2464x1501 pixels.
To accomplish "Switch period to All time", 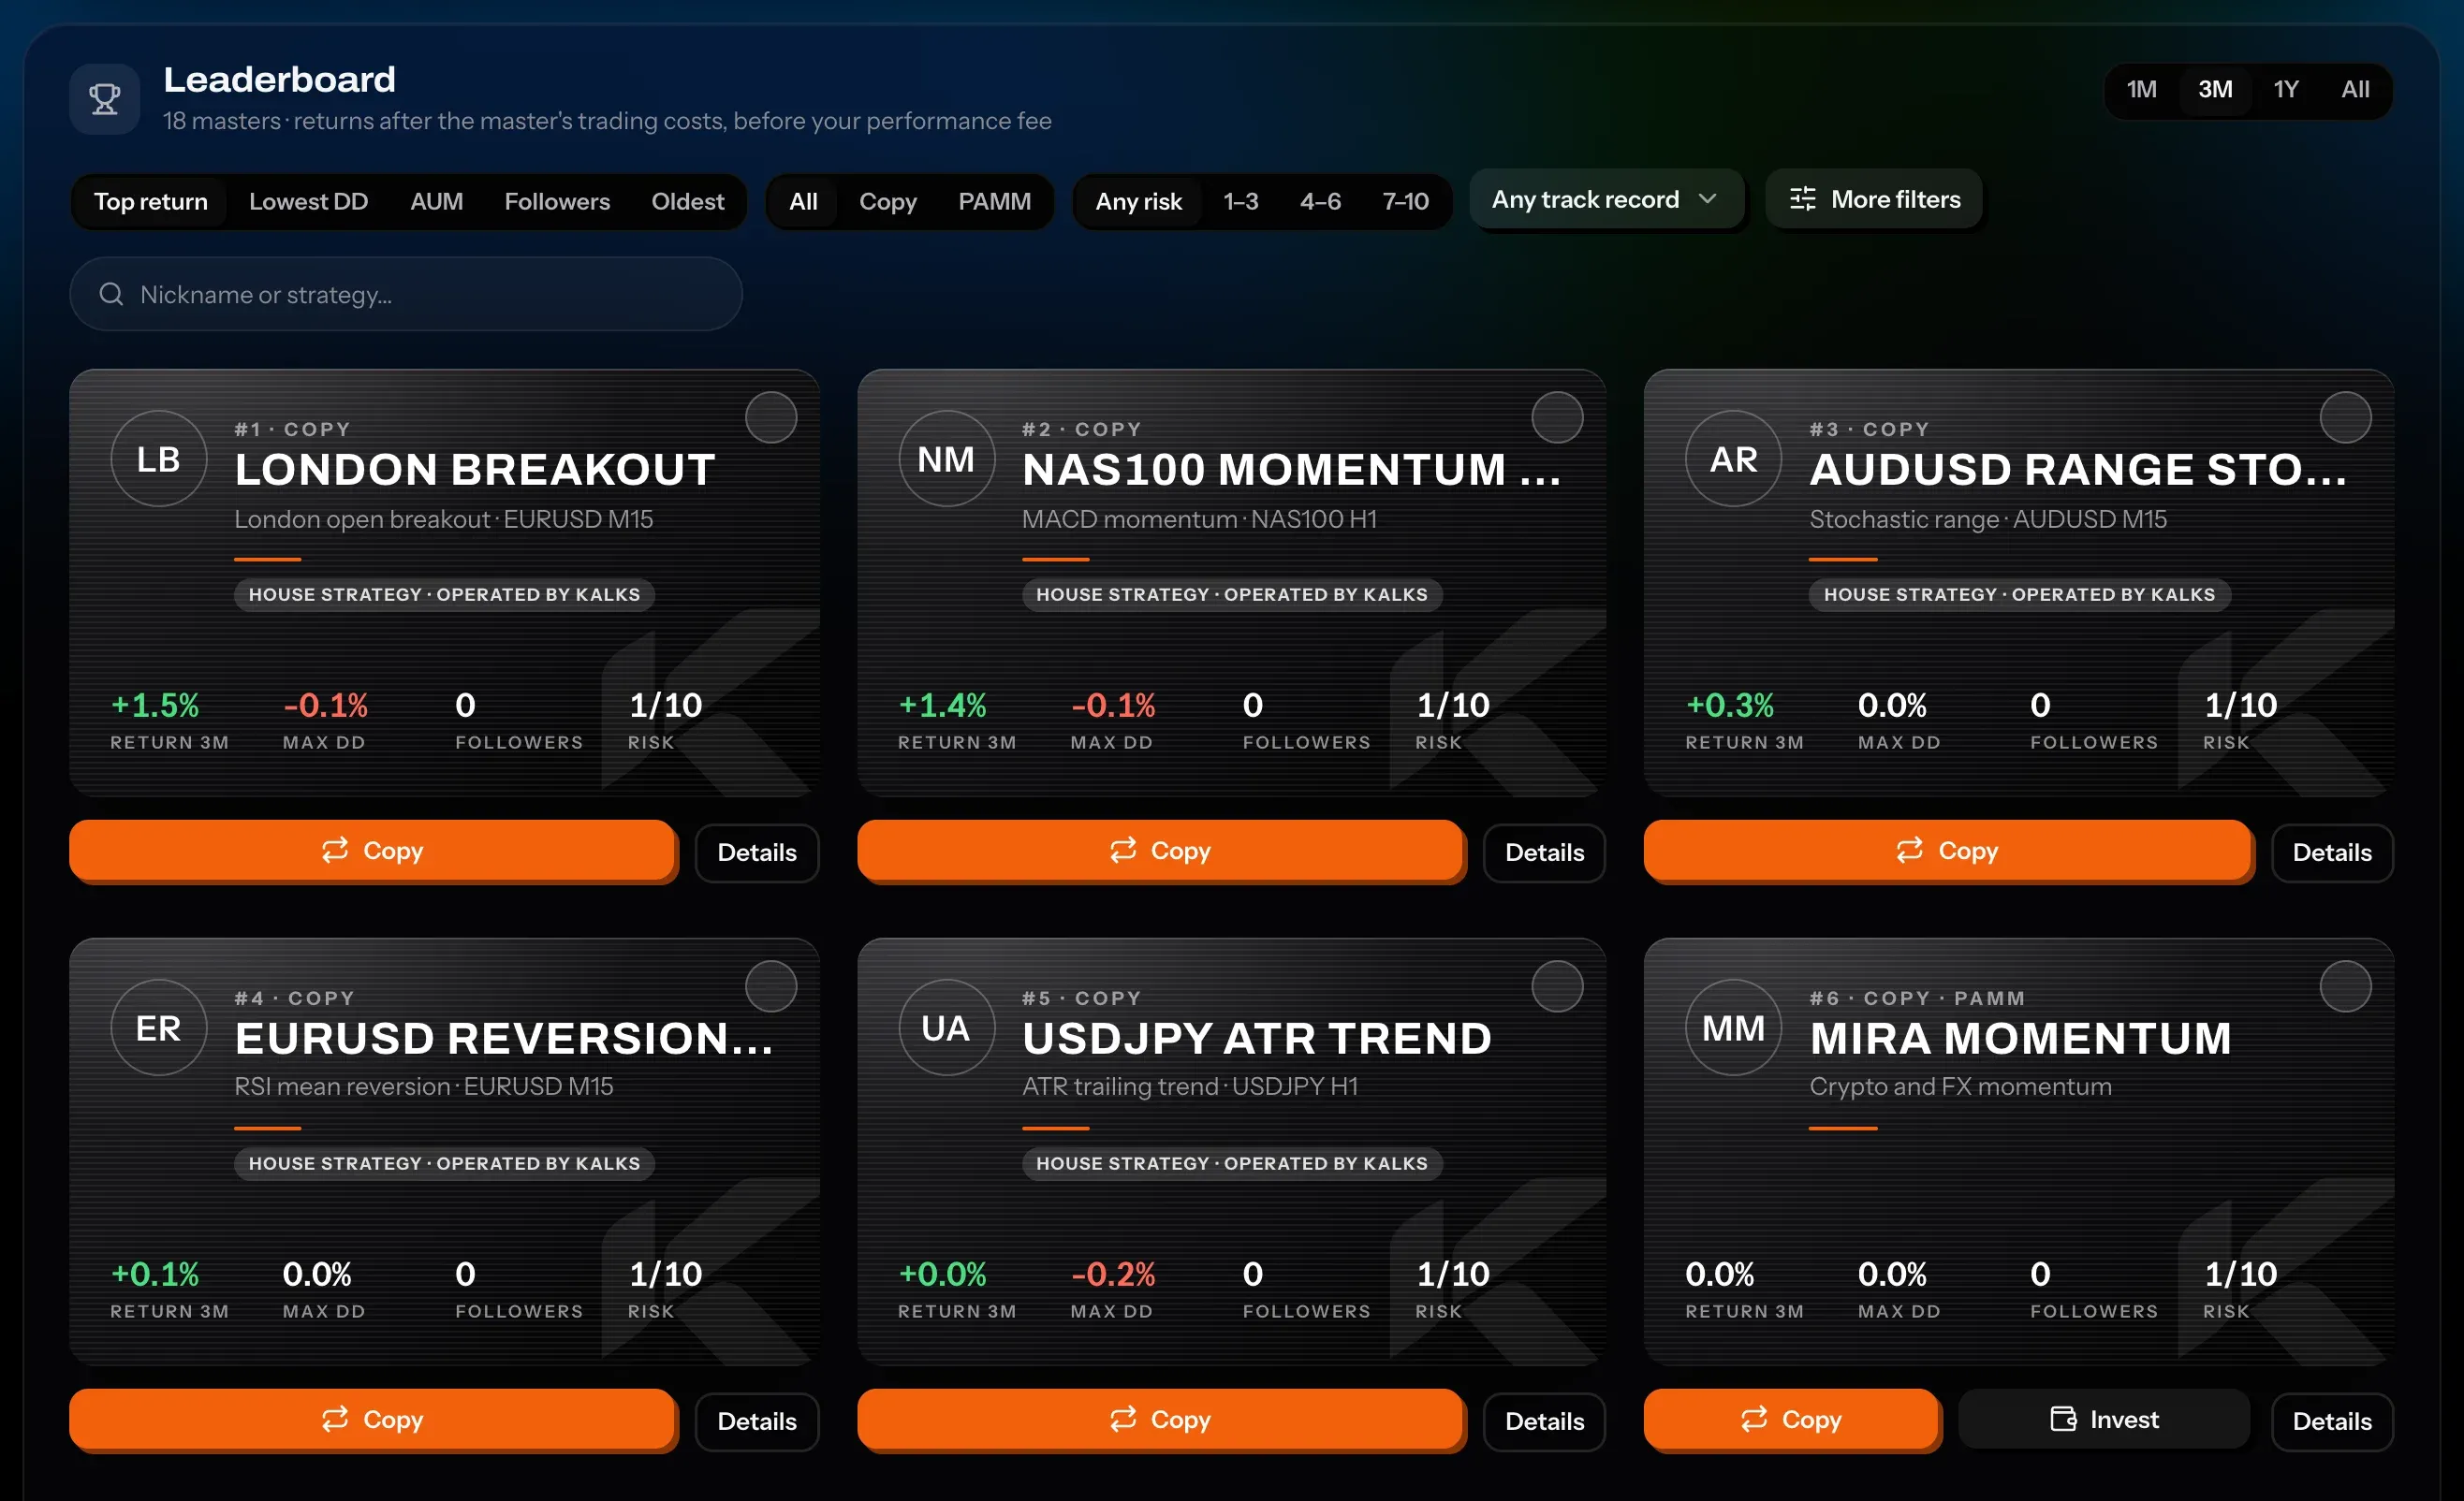I will (x=2355, y=90).
